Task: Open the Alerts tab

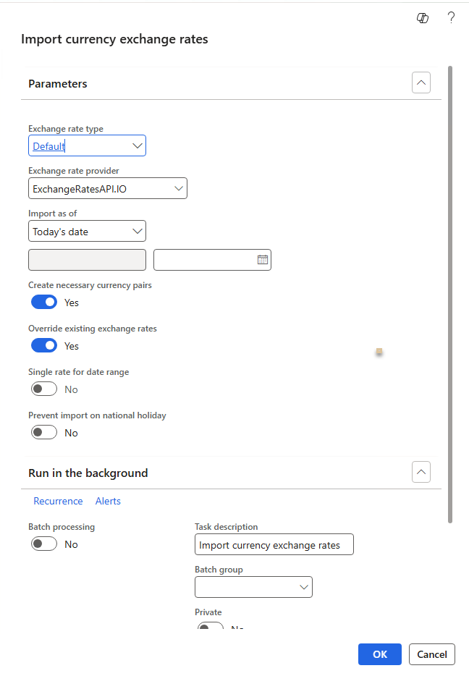Action: click(108, 501)
